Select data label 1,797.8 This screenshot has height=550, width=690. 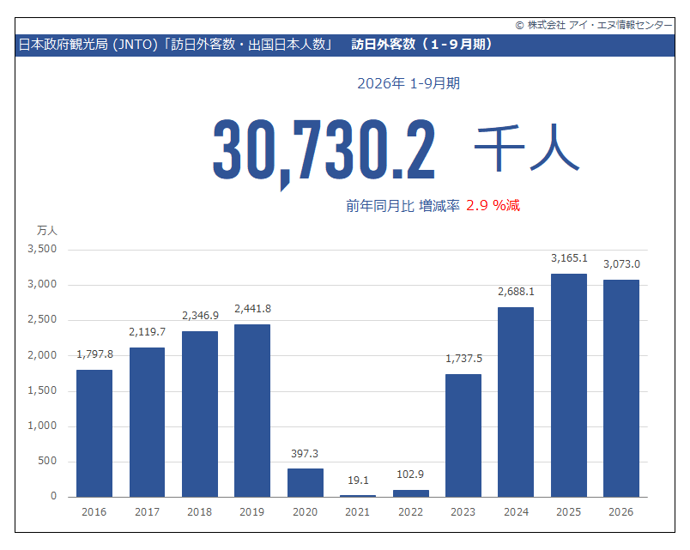pos(94,354)
